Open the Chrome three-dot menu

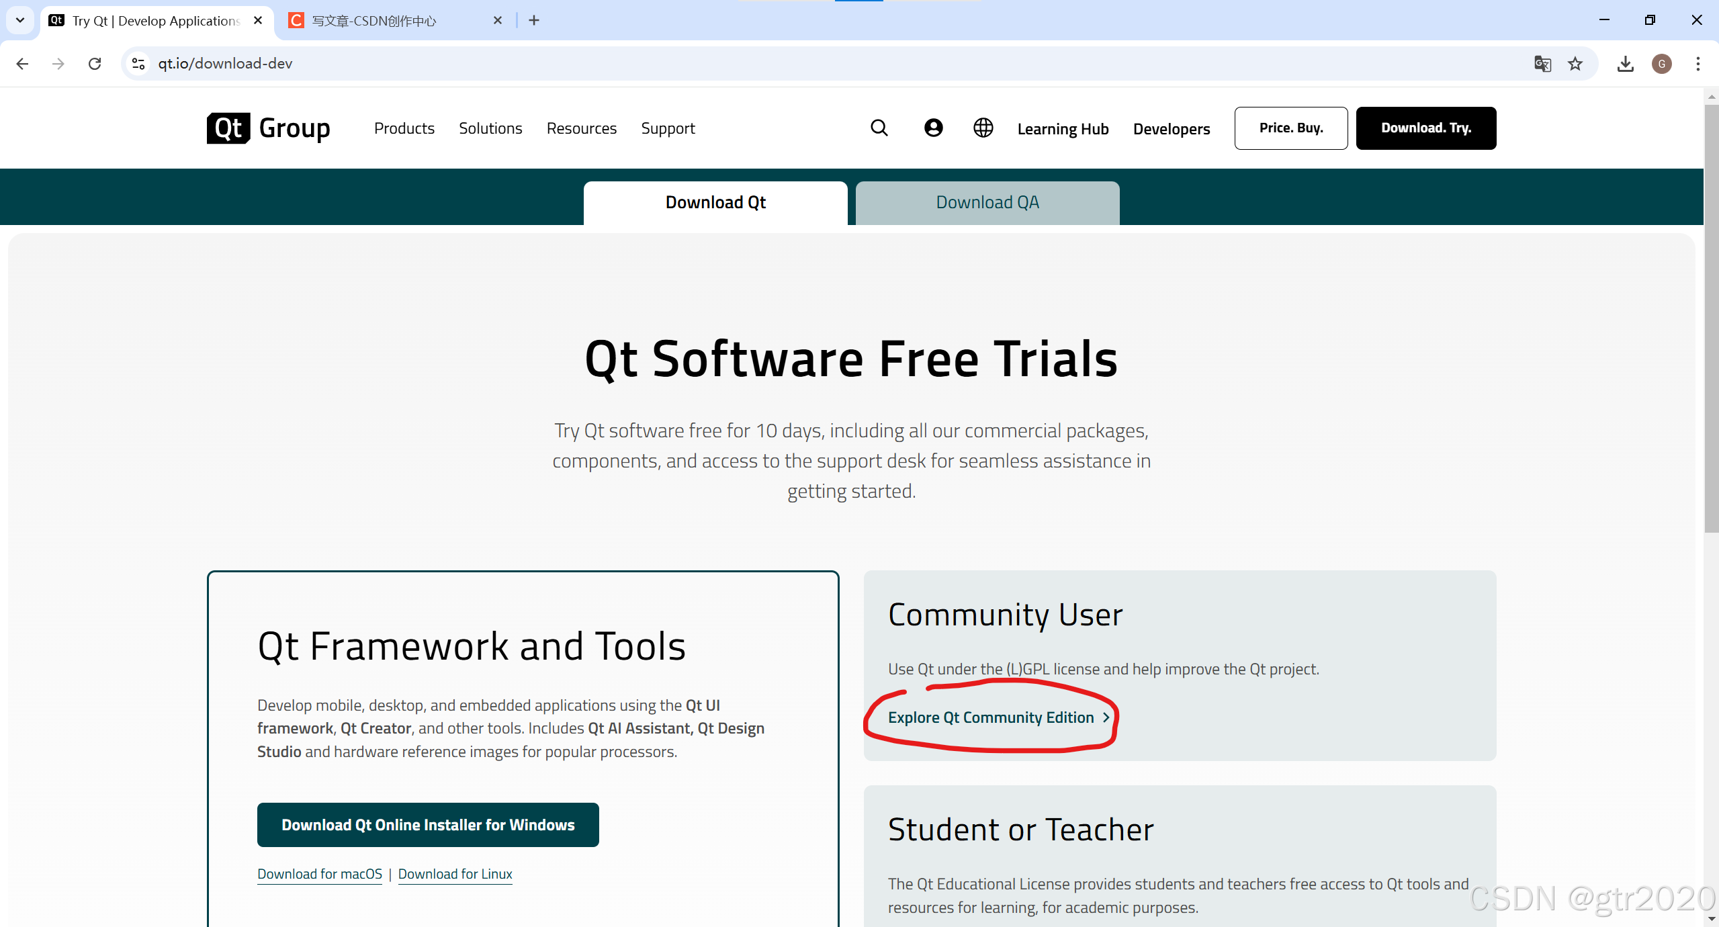(1698, 64)
